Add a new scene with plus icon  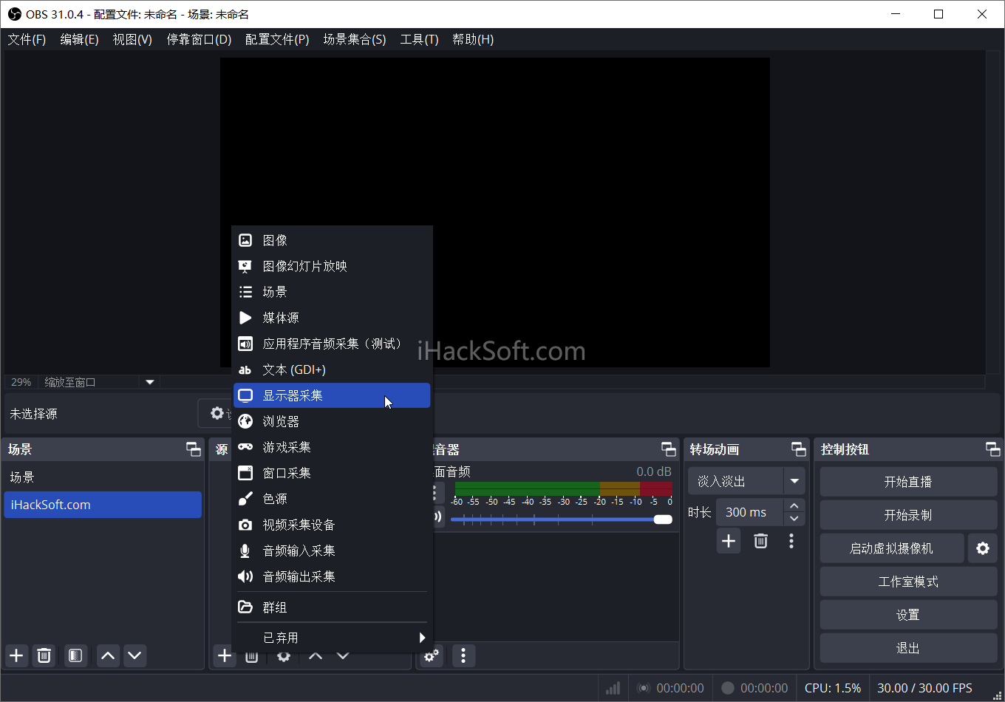coord(16,655)
